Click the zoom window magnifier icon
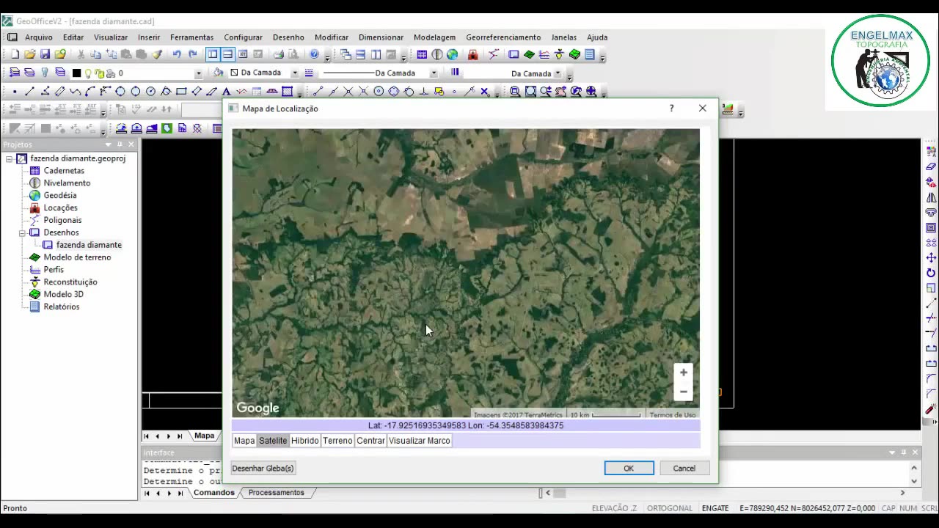 (515, 92)
